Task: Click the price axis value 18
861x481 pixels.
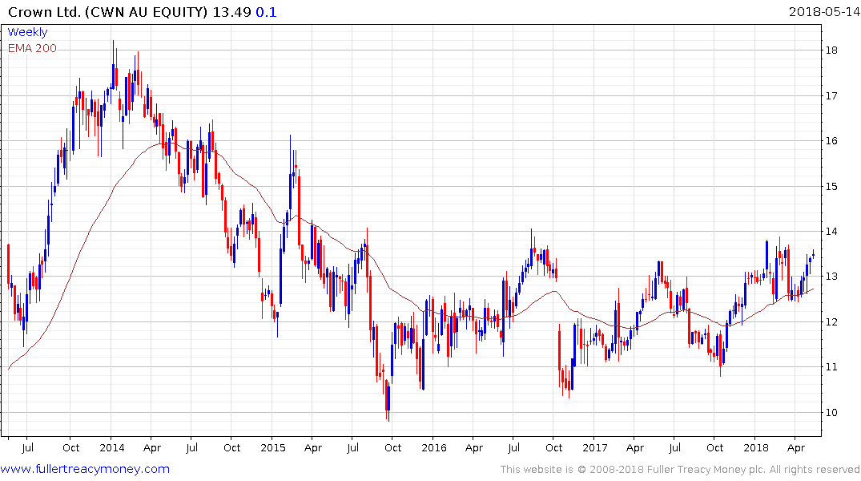Action: click(831, 51)
